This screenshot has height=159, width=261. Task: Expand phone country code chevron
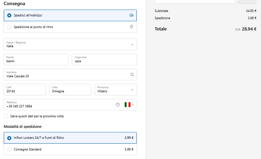point(133,105)
